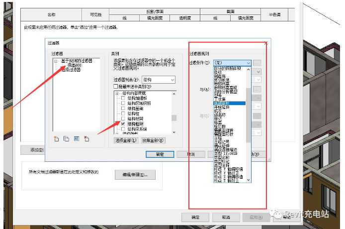The width and height of the screenshot is (345, 229).
Task: Choose 开始延伸 in the parameter list
Action: (x=222, y=107)
